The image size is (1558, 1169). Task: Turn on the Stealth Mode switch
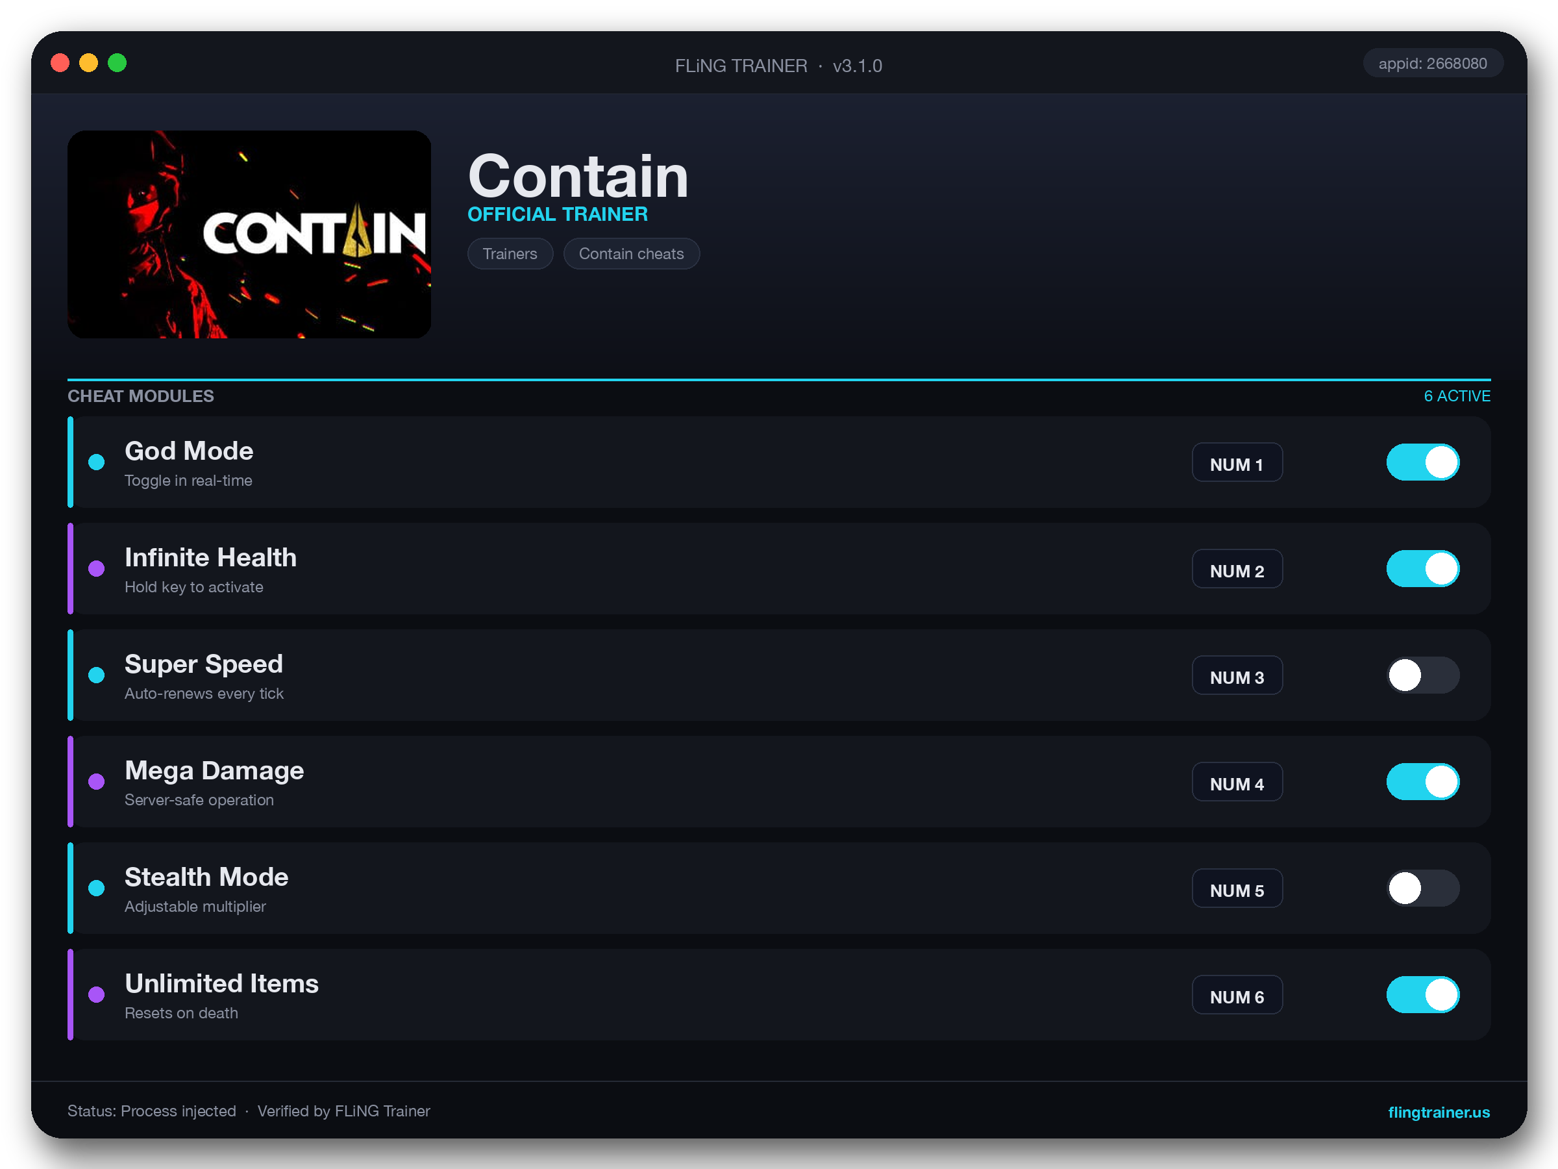[x=1422, y=888]
